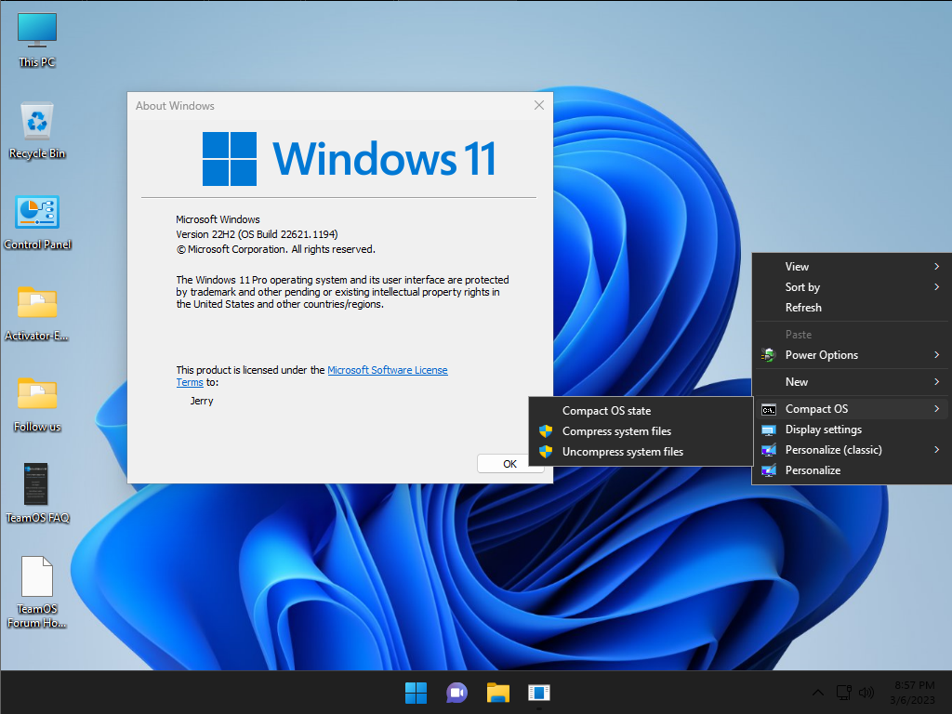The height and width of the screenshot is (714, 952).
Task: Open the volume tray icon
Action: [866, 693]
